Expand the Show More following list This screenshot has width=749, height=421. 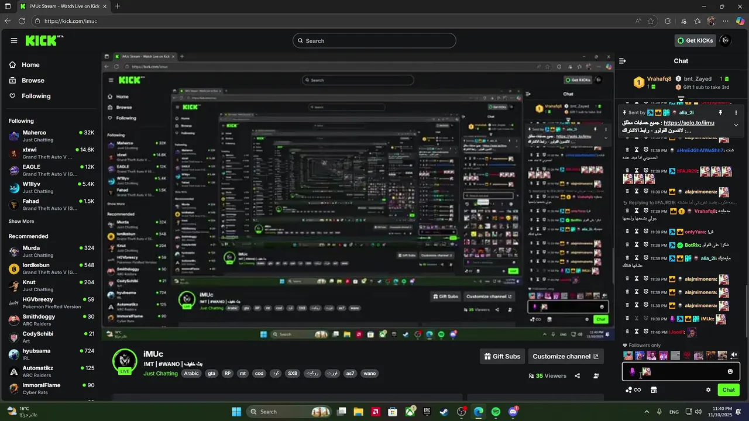pyautogui.click(x=21, y=222)
